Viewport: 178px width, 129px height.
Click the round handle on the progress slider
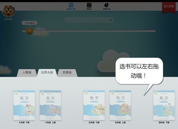pyautogui.click(x=29, y=31)
